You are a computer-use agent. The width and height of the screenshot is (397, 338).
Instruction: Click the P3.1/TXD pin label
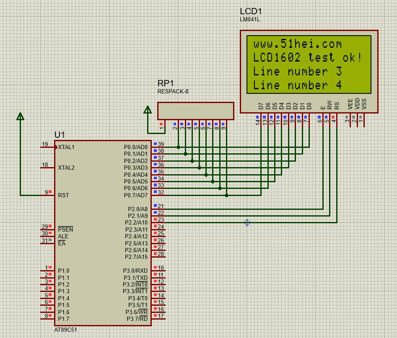pyautogui.click(x=135, y=278)
